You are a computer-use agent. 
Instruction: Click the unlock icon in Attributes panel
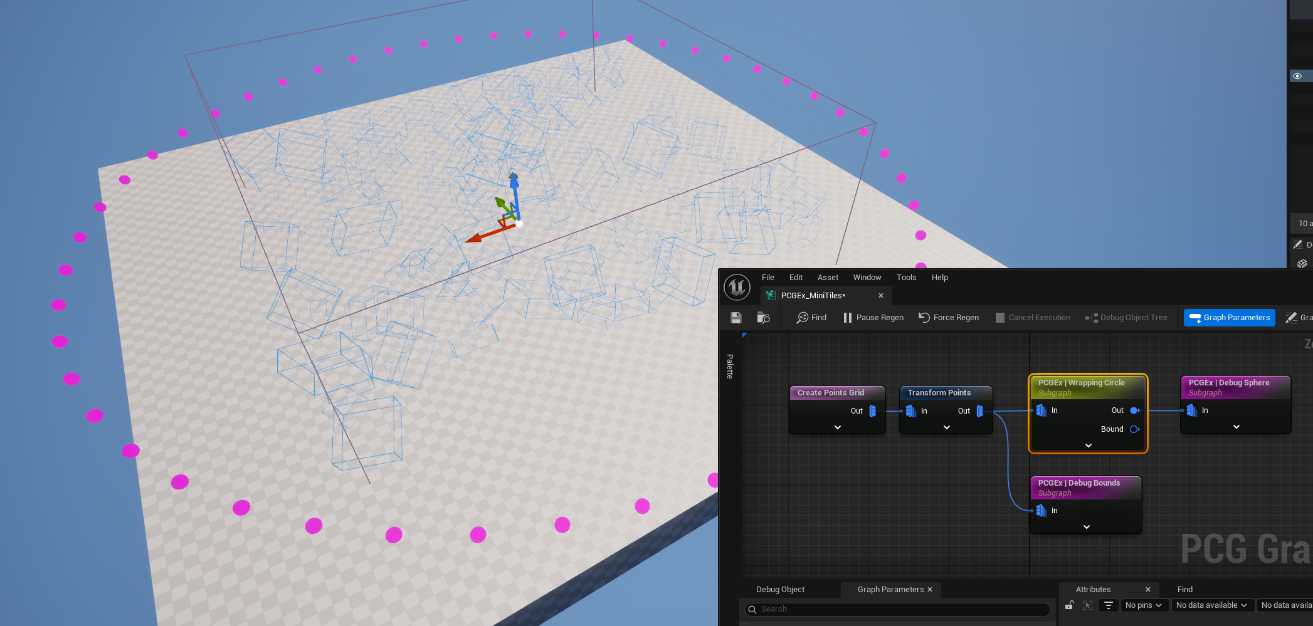coord(1070,605)
